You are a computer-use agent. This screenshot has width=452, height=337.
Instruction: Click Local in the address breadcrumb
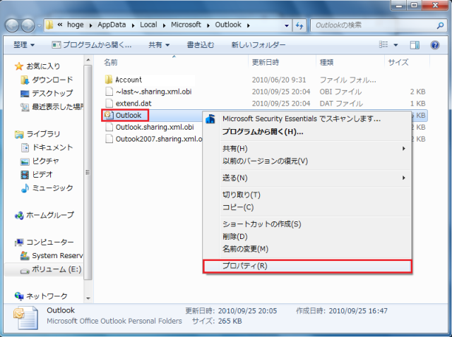[x=148, y=25]
